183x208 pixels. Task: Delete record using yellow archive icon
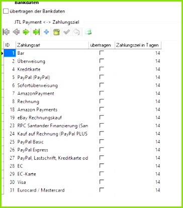pos(56,32)
